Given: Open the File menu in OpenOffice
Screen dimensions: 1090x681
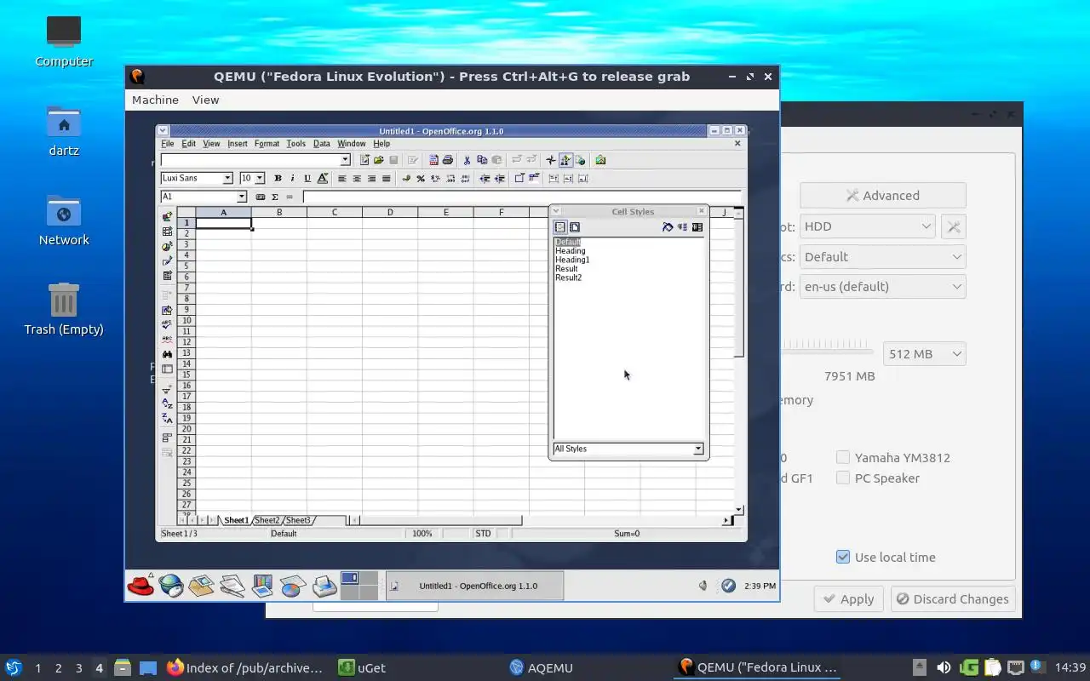Looking at the screenshot, I should click(x=168, y=144).
